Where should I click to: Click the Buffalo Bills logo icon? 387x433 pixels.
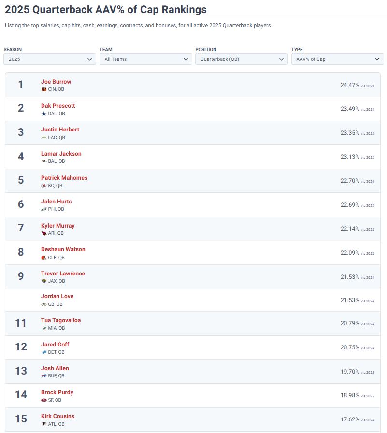[44, 376]
